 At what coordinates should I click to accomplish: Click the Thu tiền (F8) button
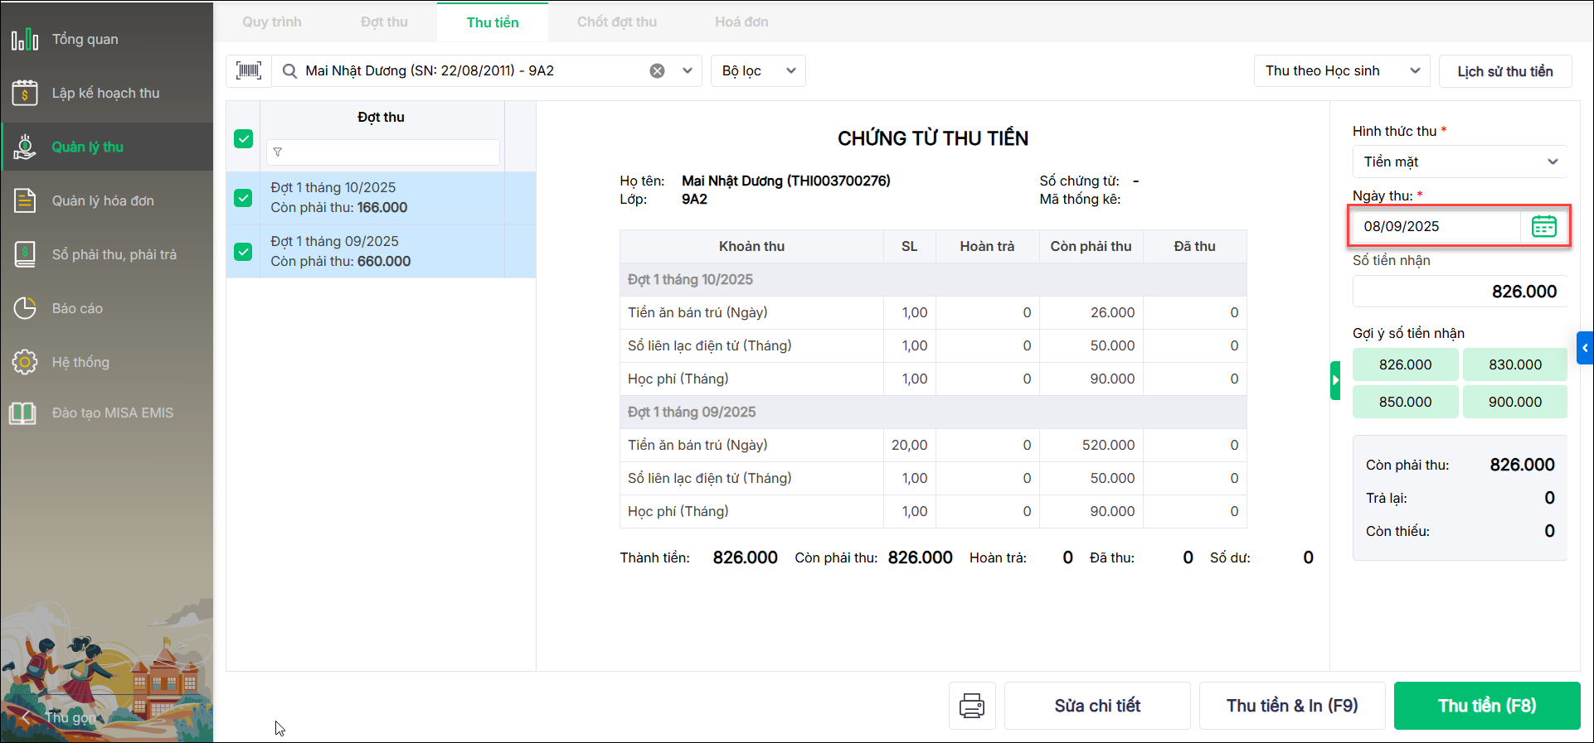(1486, 706)
